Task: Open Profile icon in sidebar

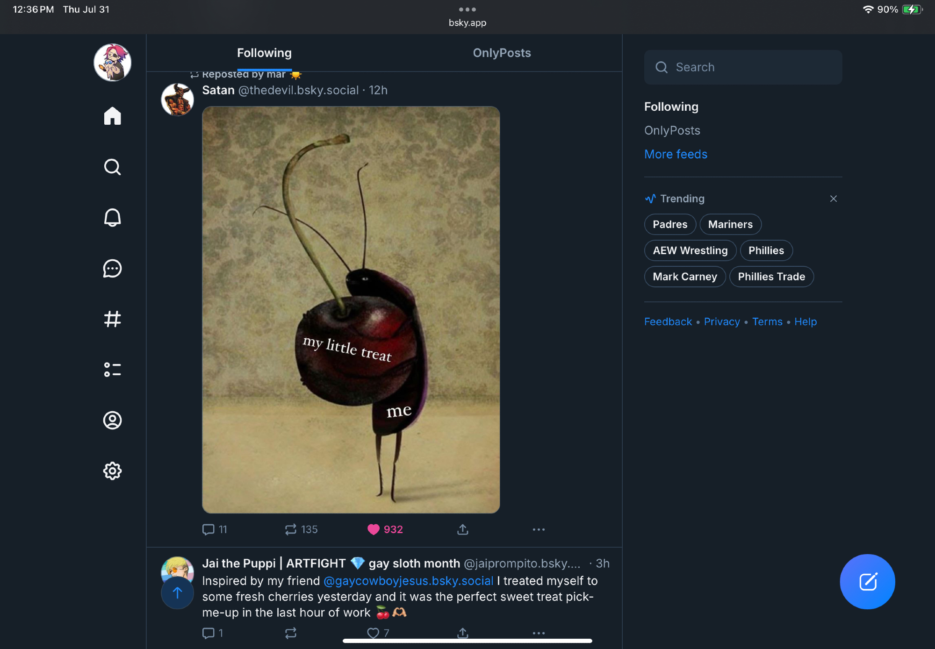Action: (x=112, y=420)
